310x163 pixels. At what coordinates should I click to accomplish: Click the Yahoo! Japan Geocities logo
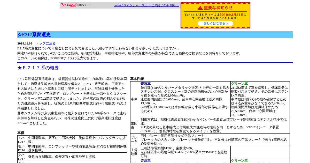tap(75, 5)
